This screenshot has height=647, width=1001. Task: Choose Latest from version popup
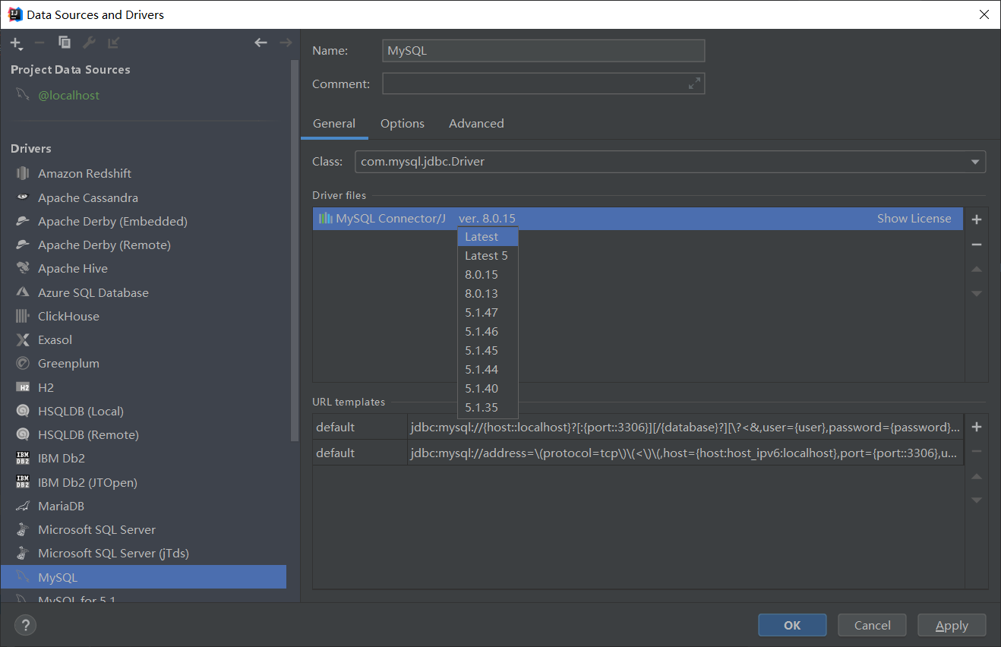pyautogui.click(x=488, y=237)
